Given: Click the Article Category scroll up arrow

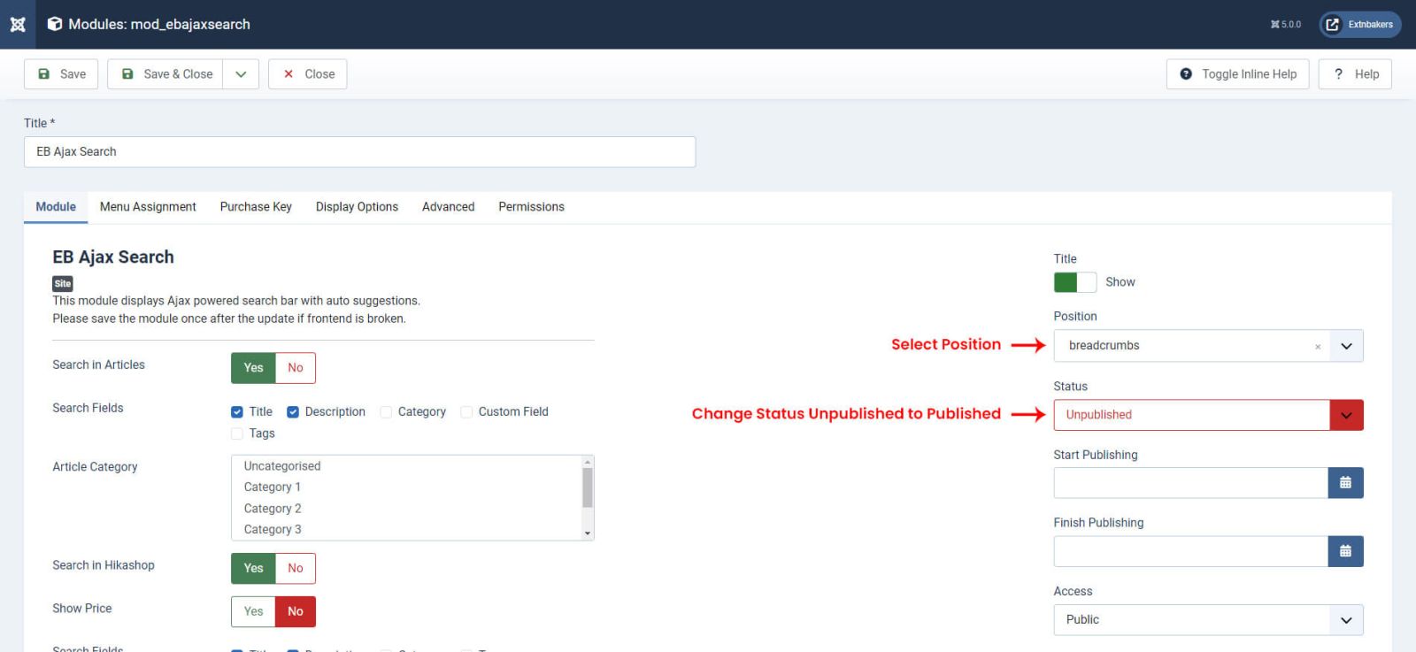Looking at the screenshot, I should (588, 462).
